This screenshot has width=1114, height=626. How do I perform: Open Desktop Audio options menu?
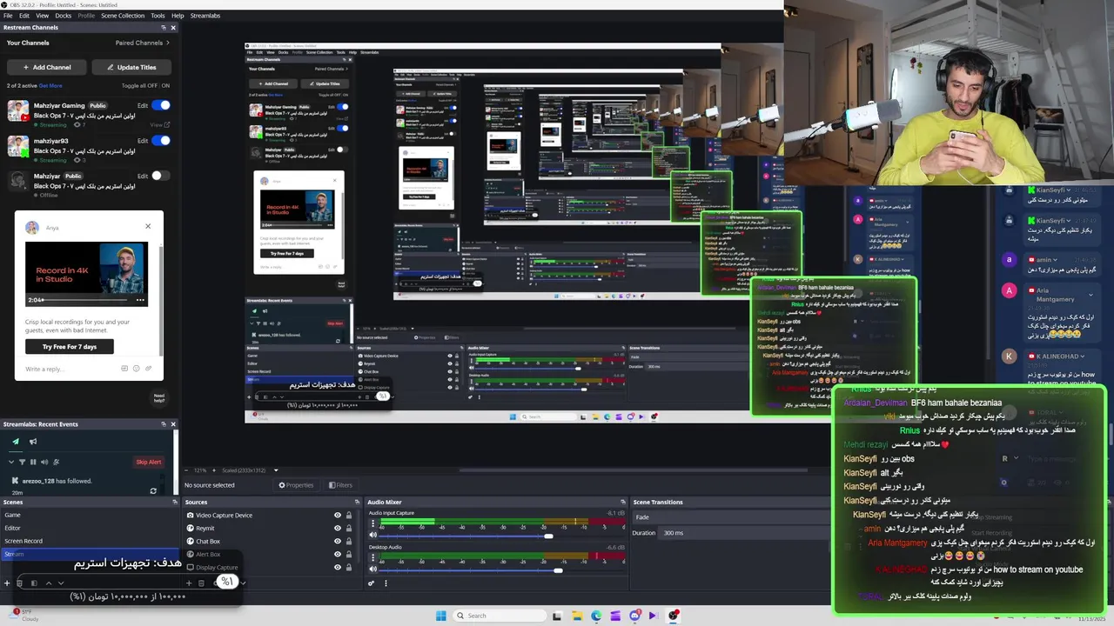[x=373, y=558]
